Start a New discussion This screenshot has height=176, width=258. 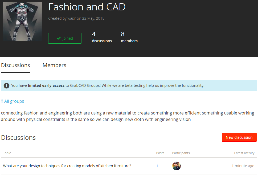(x=239, y=137)
